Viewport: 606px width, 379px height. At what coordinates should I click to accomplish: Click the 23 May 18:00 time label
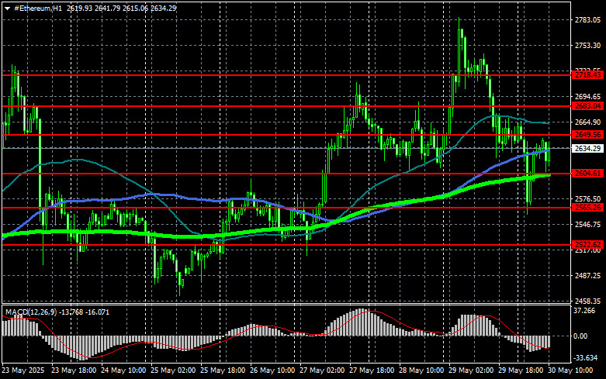74,370
